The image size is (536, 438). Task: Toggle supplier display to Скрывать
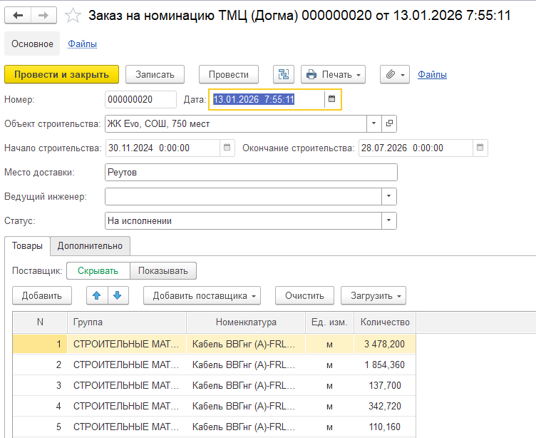pos(98,270)
